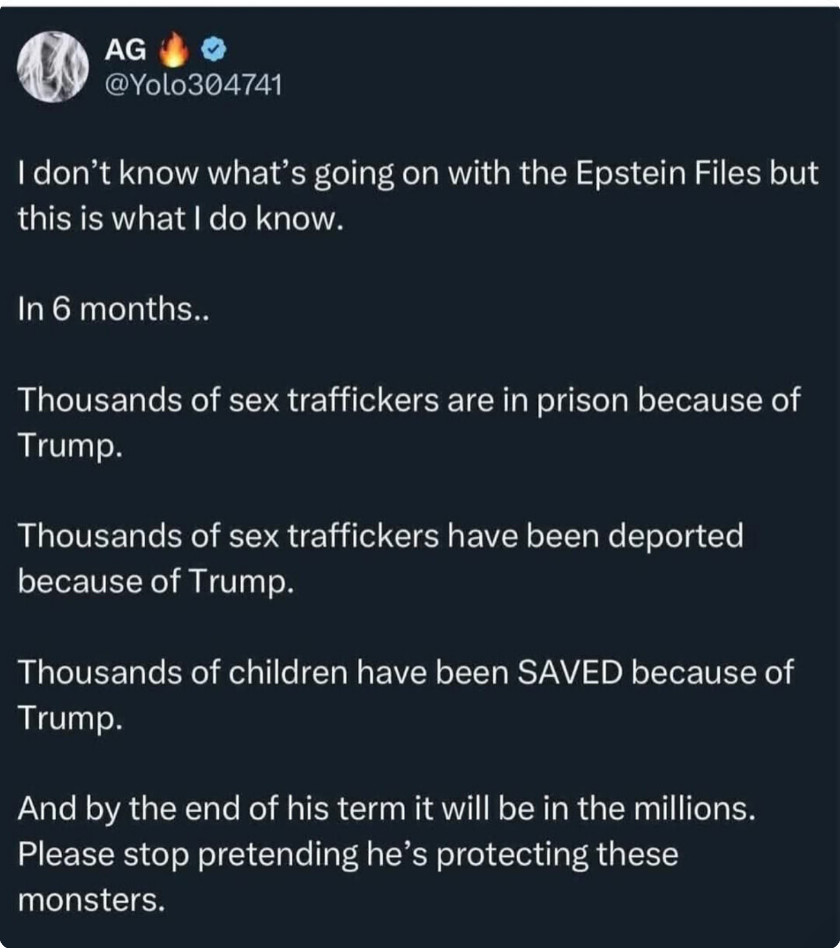840x948 pixels.
Task: Click the "In 6 months.." line
Action: [x=113, y=309]
